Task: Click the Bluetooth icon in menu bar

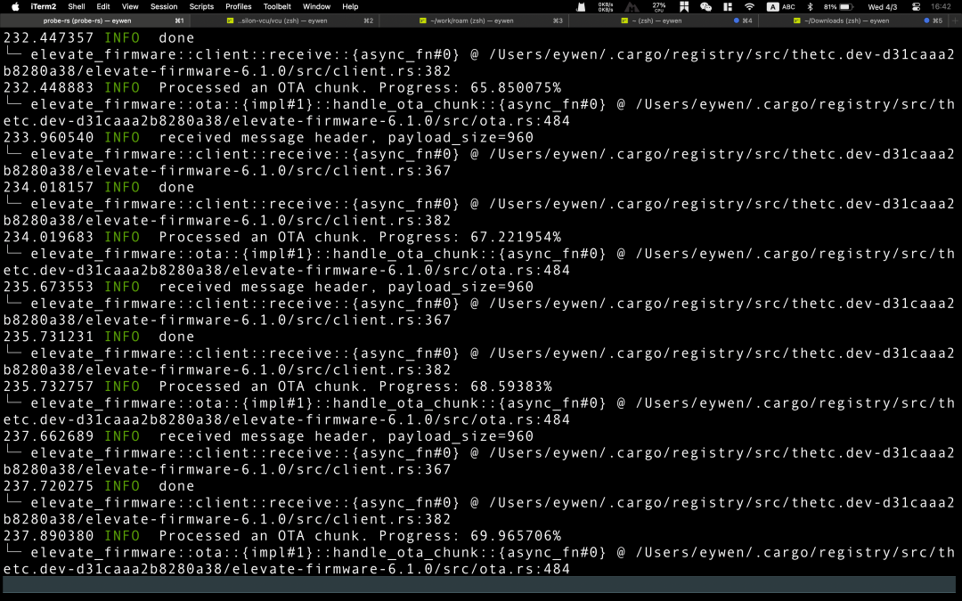Action: [x=809, y=6]
